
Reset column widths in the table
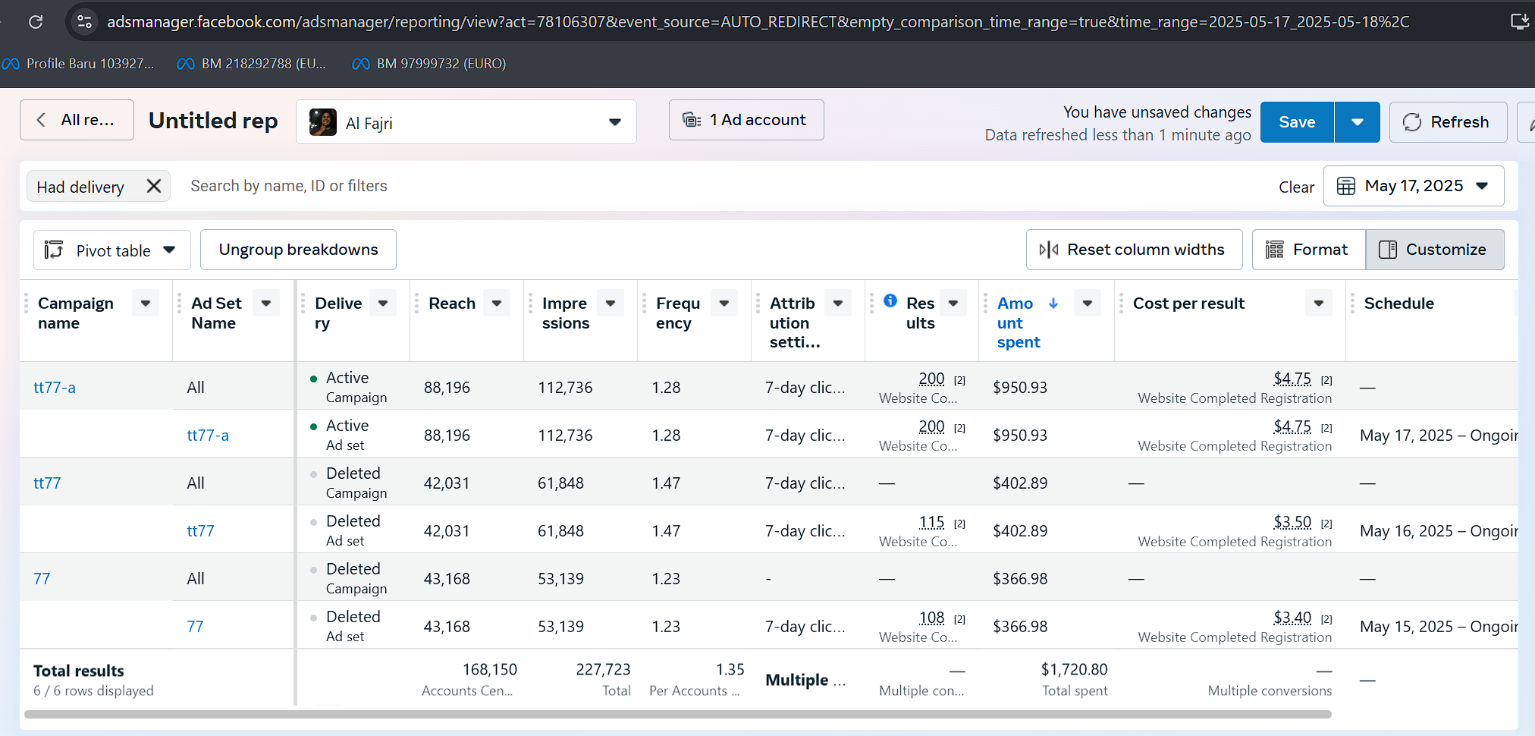[1134, 250]
